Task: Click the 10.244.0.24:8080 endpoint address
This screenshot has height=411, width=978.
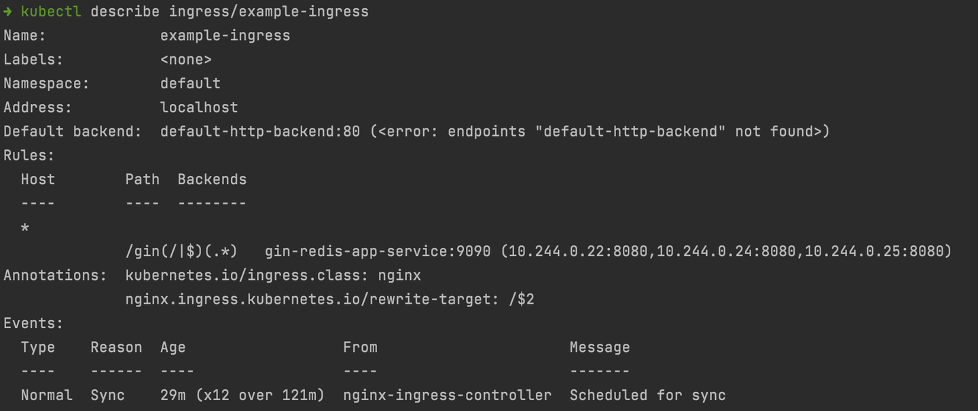Action: pos(726,251)
